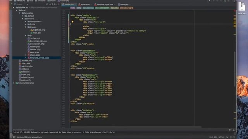248x139 pixels.
Task: Click the scroll-from-source target icon
Action: 47,4
